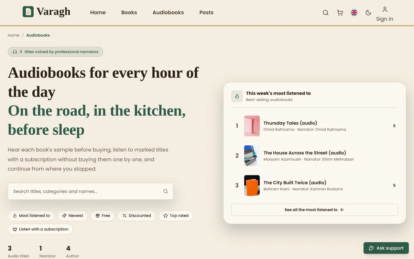Open Thursday Tales cover thumbnail
This screenshot has height=259, width=414.
coord(252,126)
